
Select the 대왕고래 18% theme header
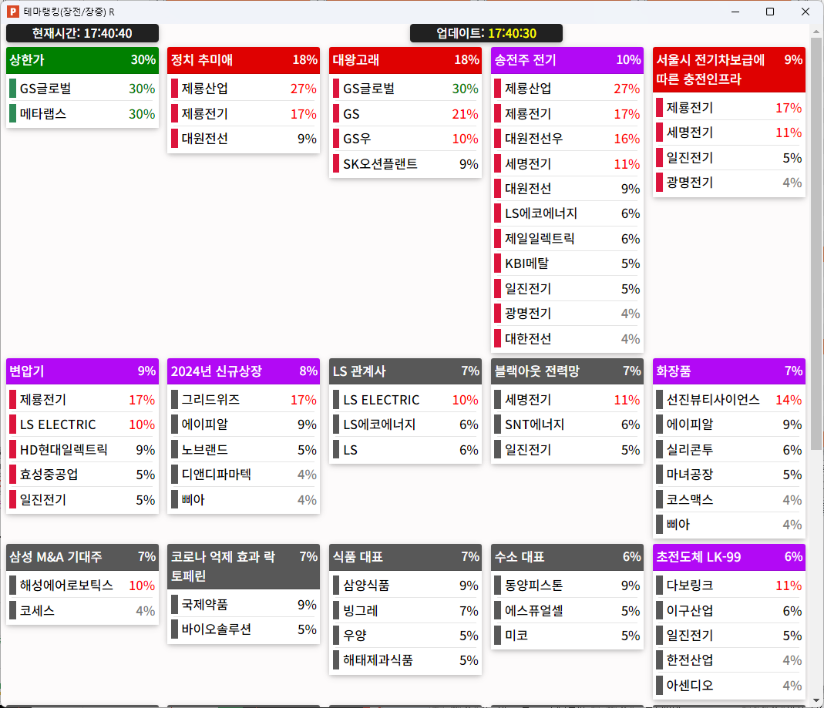pos(405,60)
